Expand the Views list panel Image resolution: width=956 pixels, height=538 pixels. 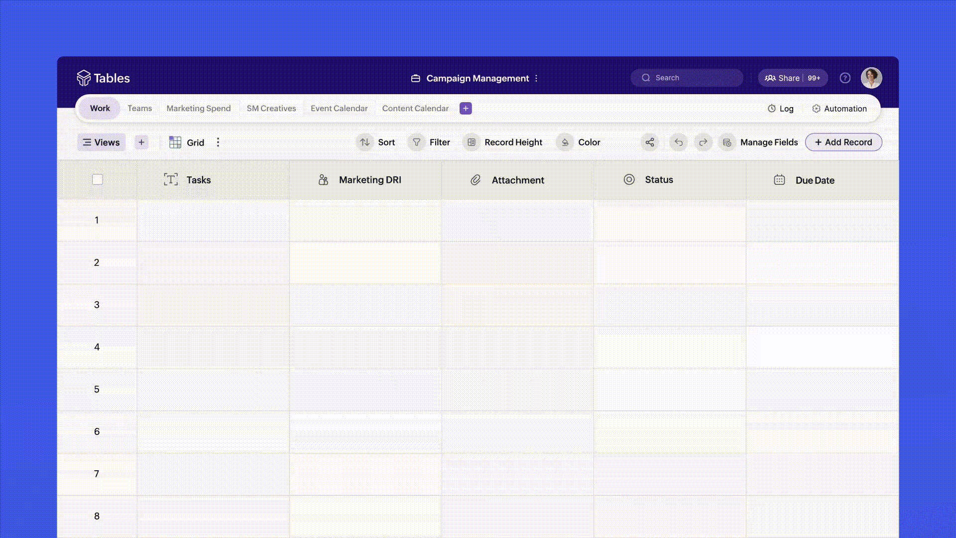tap(101, 142)
